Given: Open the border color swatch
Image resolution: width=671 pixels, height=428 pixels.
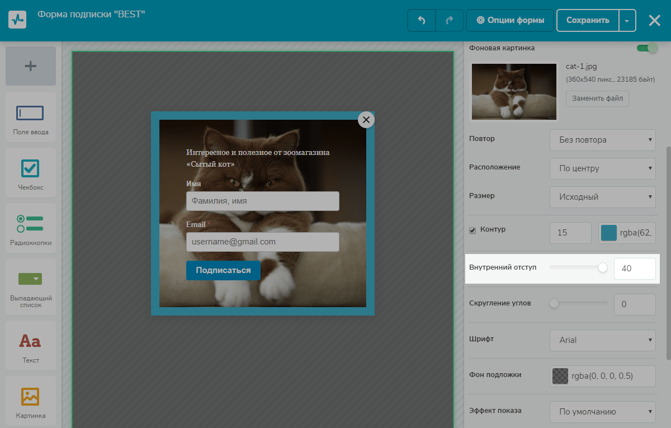Looking at the screenshot, I should [609, 233].
